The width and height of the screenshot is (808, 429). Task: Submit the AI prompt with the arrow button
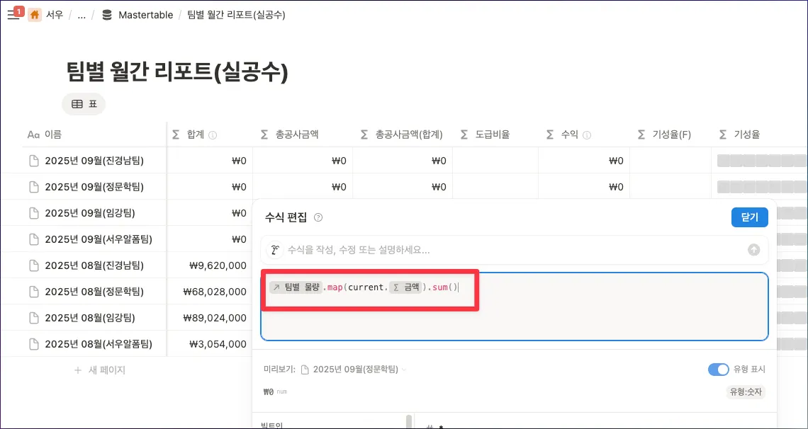point(754,250)
